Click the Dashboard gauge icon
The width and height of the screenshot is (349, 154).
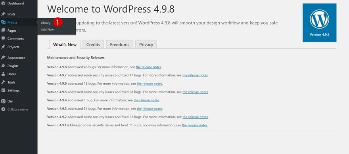coord(3,3)
